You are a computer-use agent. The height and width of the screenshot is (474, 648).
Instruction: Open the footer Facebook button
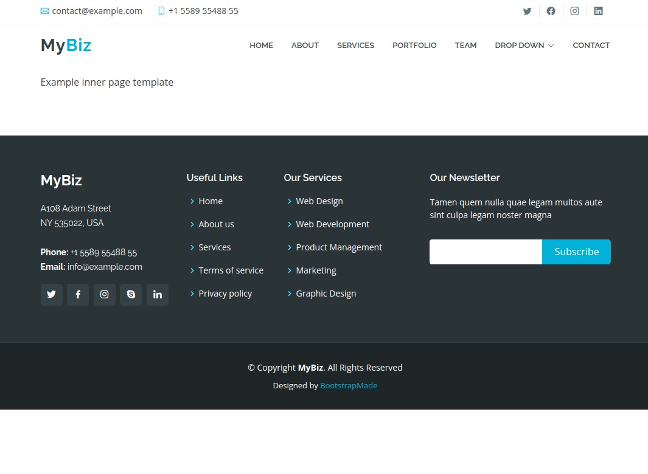point(78,295)
